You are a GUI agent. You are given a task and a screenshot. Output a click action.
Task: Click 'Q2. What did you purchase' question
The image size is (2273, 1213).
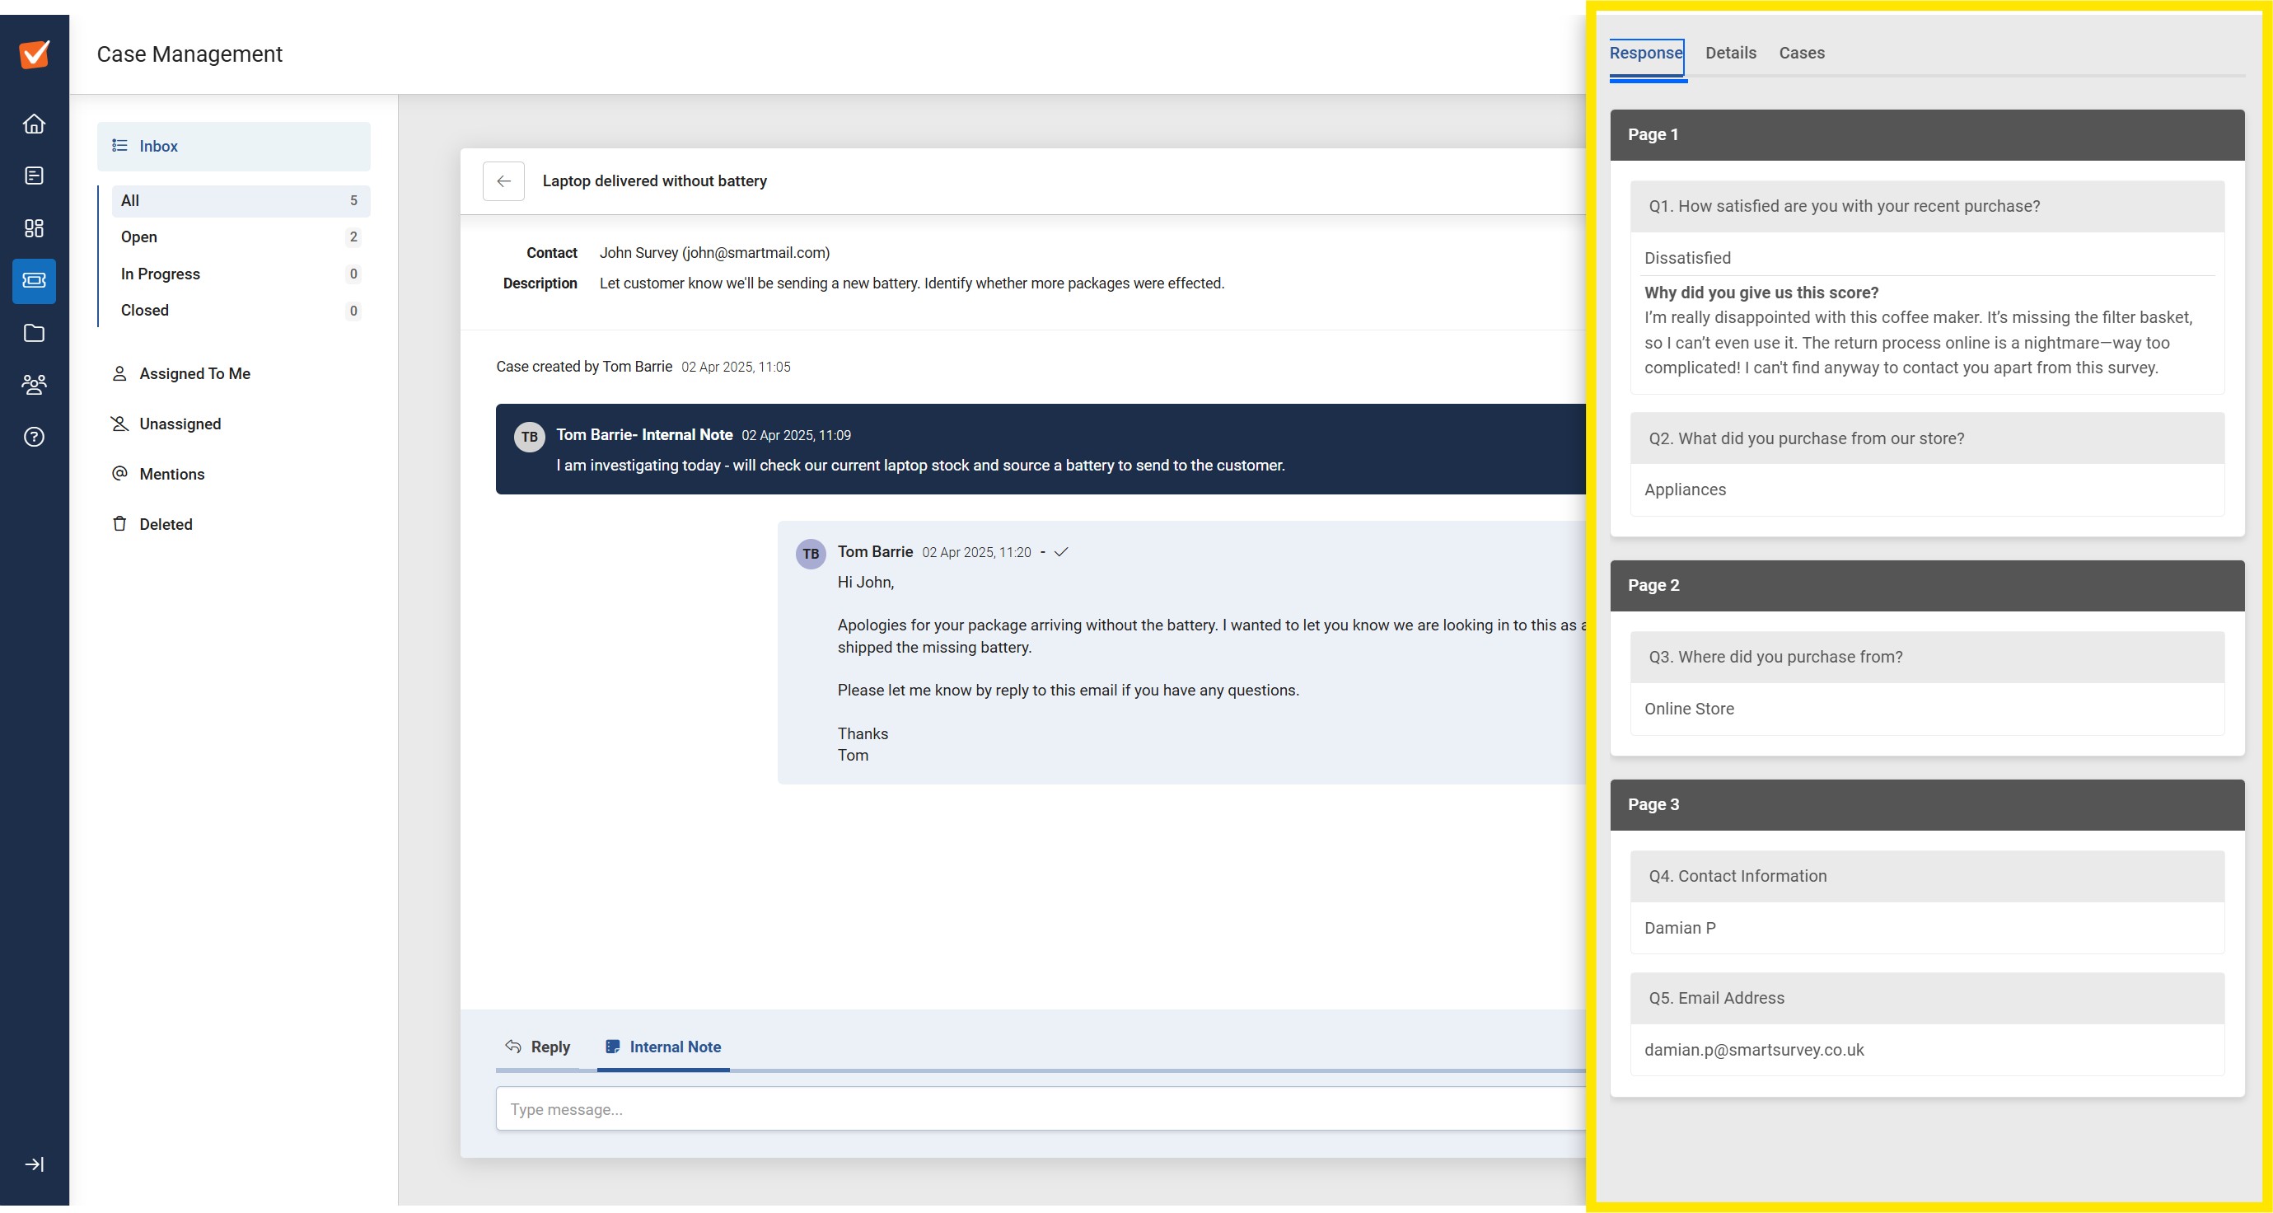[x=1927, y=438]
